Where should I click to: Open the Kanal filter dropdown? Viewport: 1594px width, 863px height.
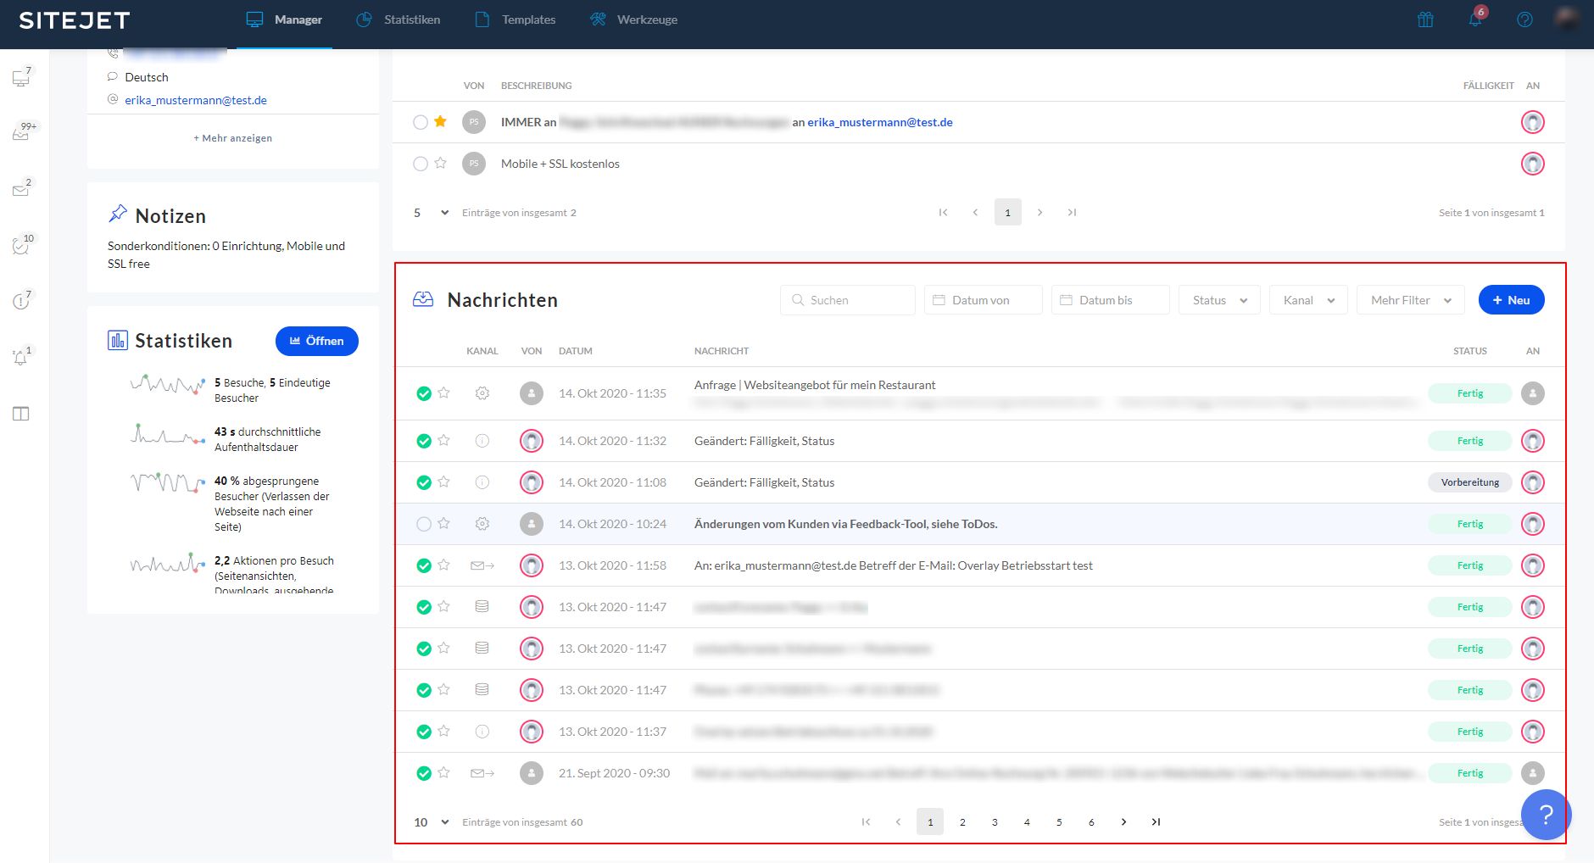pyautogui.click(x=1307, y=300)
